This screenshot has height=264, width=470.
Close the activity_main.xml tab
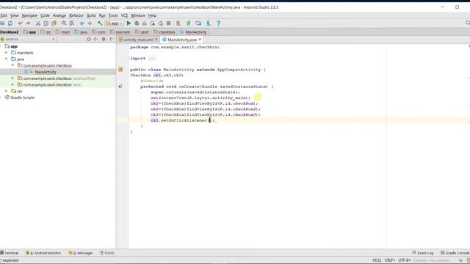click(x=156, y=40)
